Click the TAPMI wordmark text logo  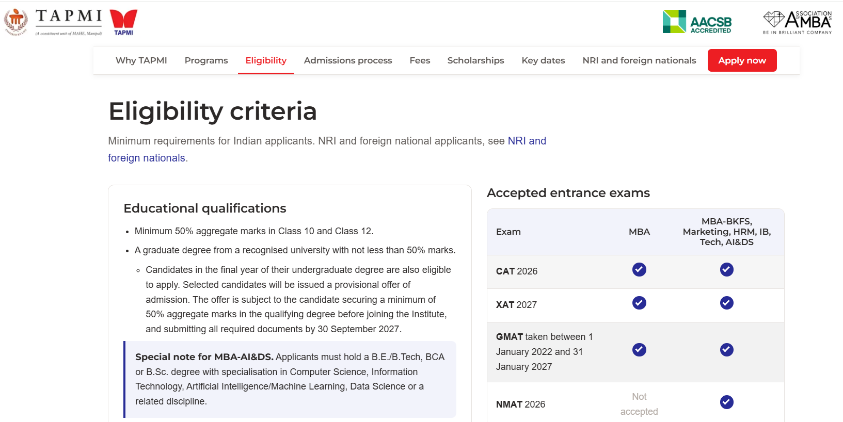pos(69,21)
